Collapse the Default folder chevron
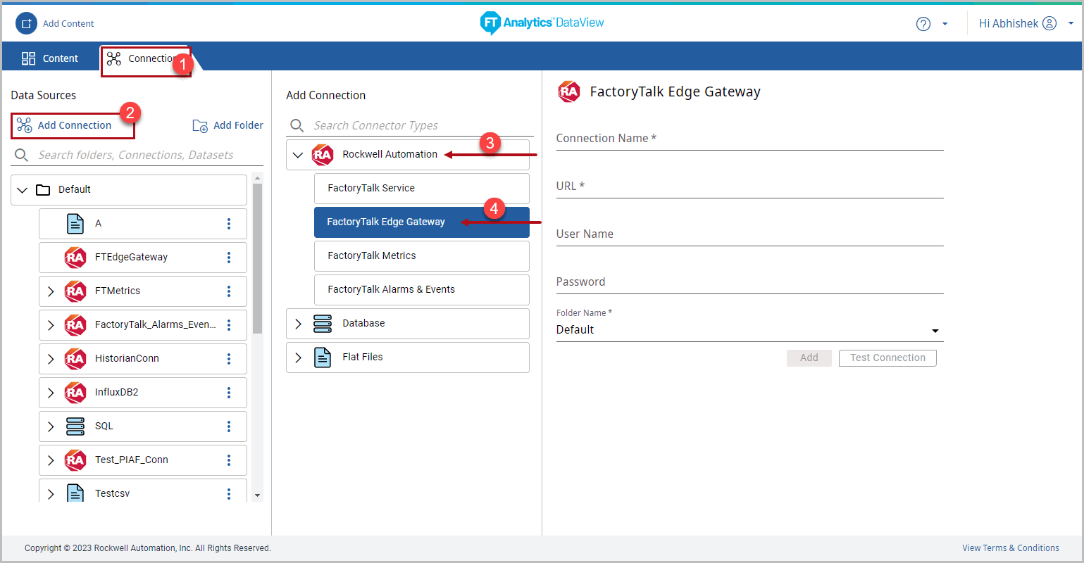The width and height of the screenshot is (1084, 563). pos(22,190)
